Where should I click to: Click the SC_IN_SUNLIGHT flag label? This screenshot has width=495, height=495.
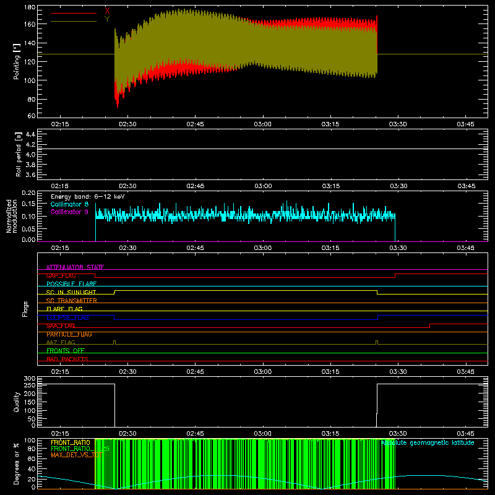point(71,292)
